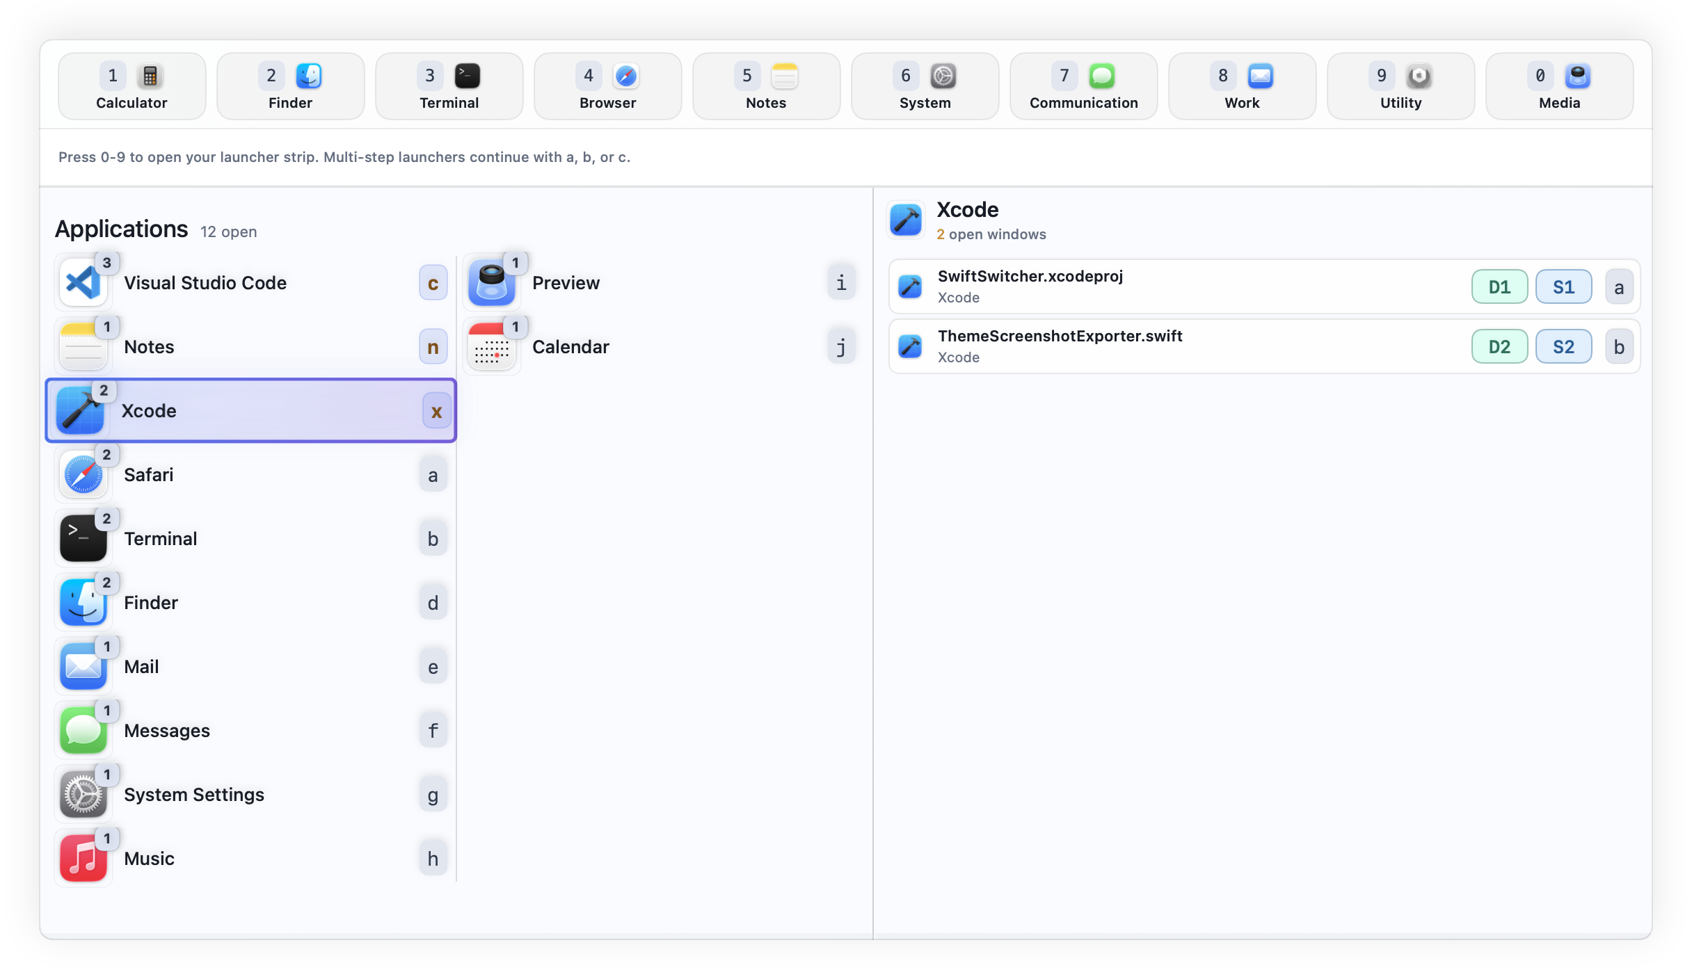Viewport: 1692px width, 979px height.
Task: Open the Utility launcher group
Action: pos(1400,86)
